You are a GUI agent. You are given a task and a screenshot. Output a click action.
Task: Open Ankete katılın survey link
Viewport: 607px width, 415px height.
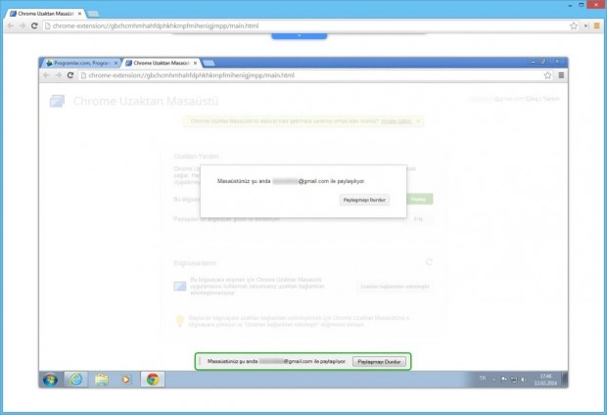(397, 121)
